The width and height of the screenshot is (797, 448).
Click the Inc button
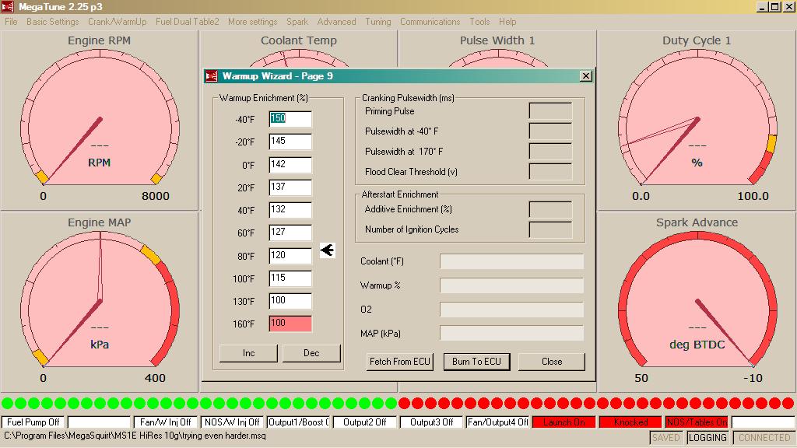[x=248, y=353]
